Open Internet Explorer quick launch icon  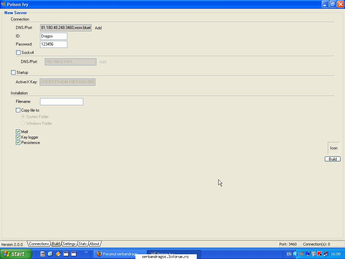(51, 254)
